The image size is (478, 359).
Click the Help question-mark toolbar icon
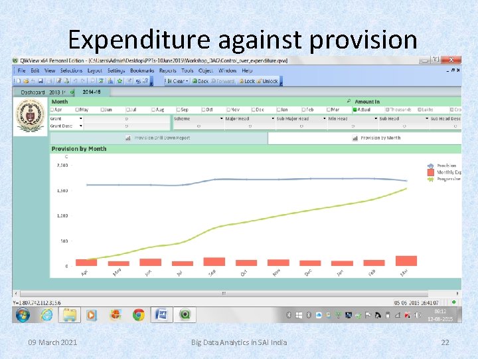(x=145, y=81)
